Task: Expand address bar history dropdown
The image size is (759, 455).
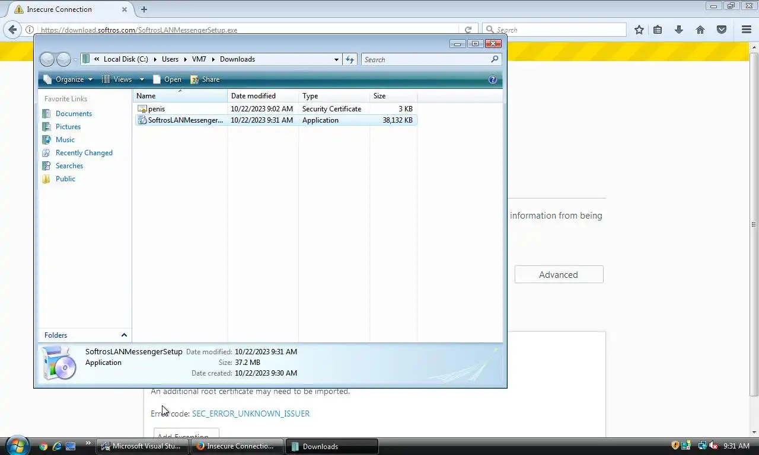Action: (336, 59)
